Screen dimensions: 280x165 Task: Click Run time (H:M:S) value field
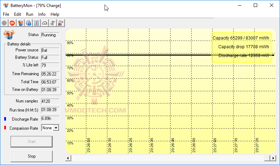[x=50, y=110]
